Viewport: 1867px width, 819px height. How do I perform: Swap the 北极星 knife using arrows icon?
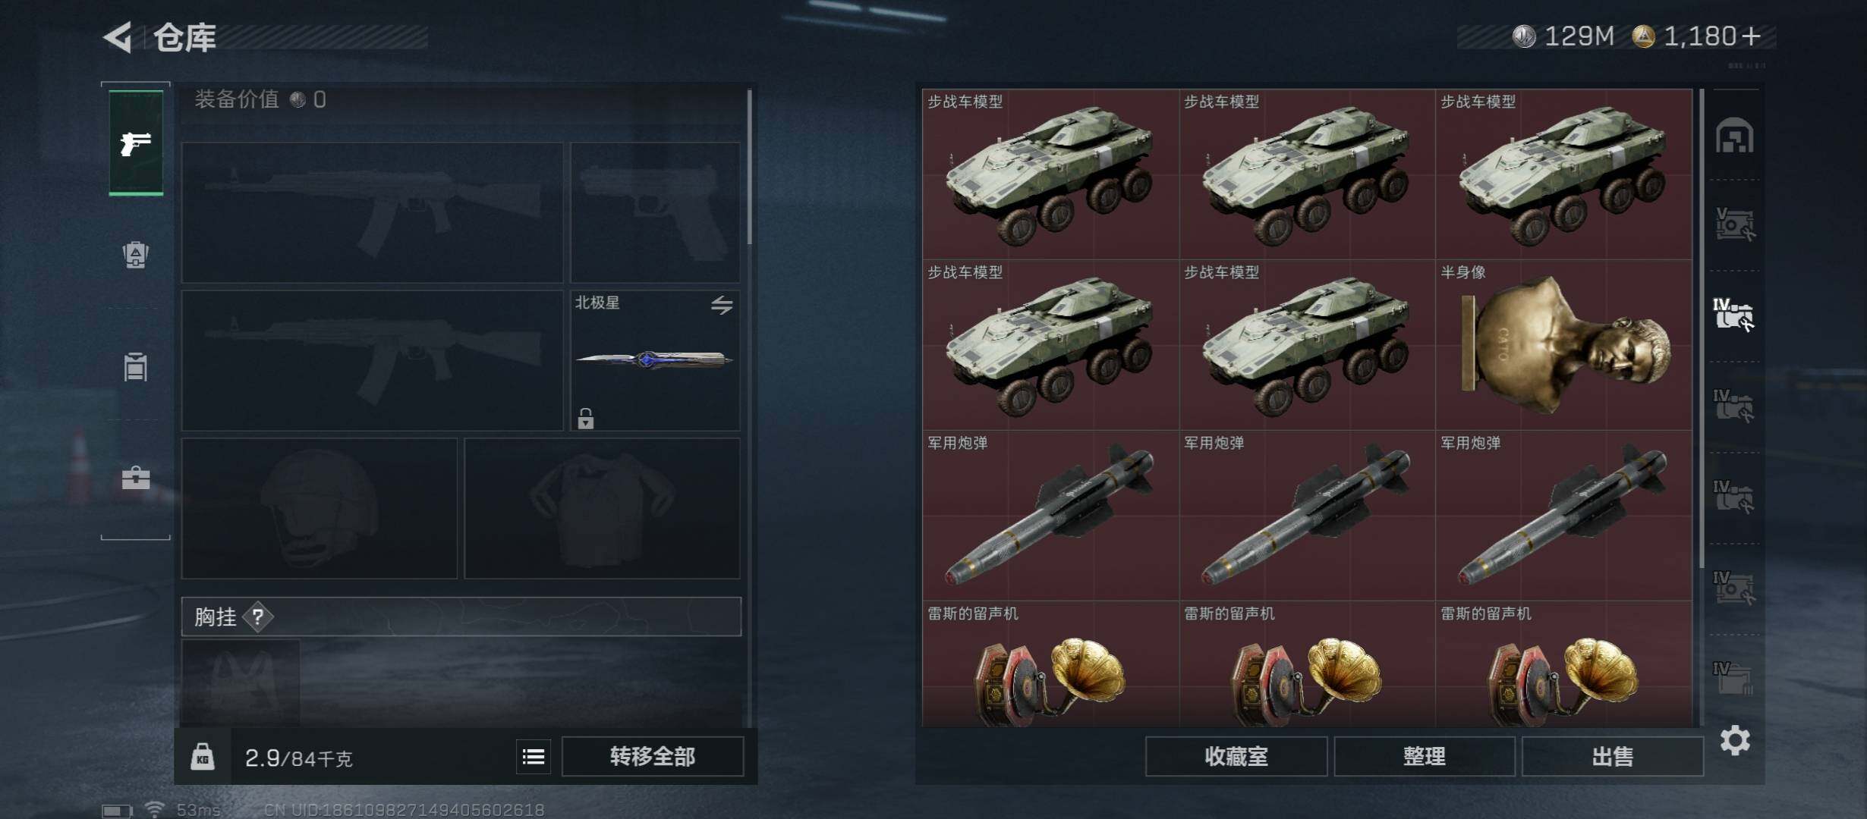(722, 305)
